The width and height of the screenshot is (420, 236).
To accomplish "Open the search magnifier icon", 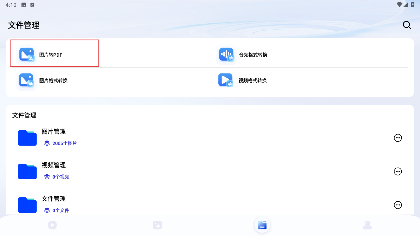I will click(407, 25).
